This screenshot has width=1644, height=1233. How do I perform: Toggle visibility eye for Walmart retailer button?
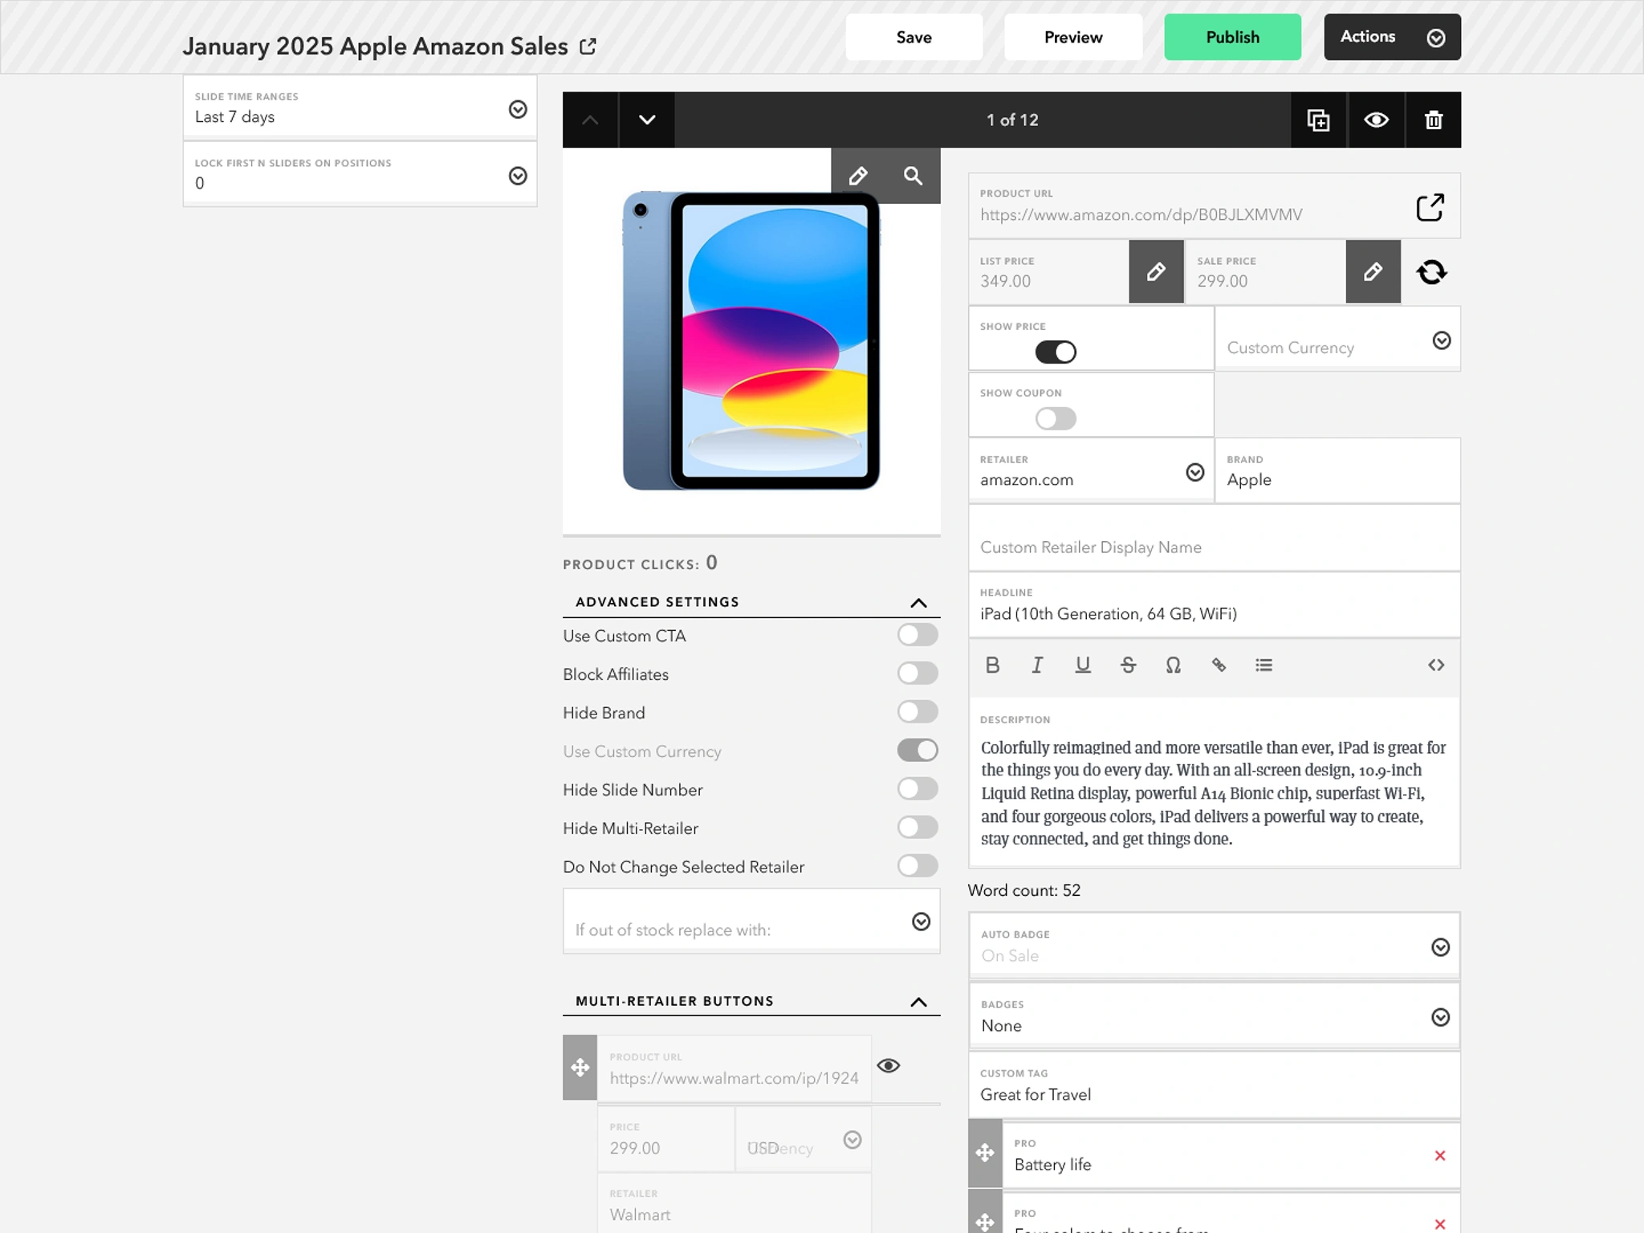point(888,1066)
